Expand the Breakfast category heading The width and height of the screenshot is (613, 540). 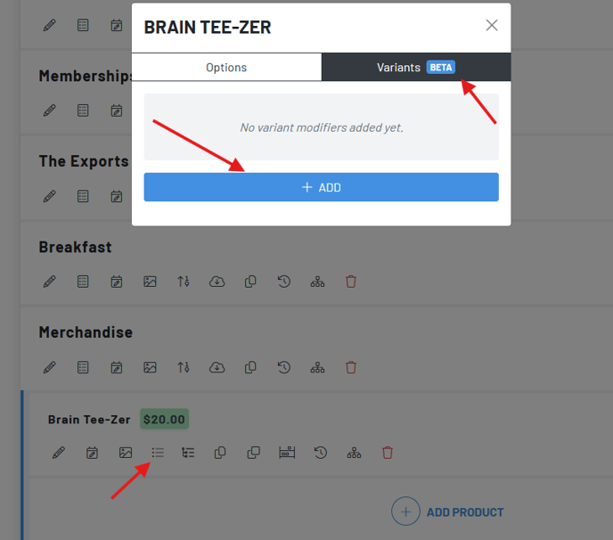[x=75, y=247]
